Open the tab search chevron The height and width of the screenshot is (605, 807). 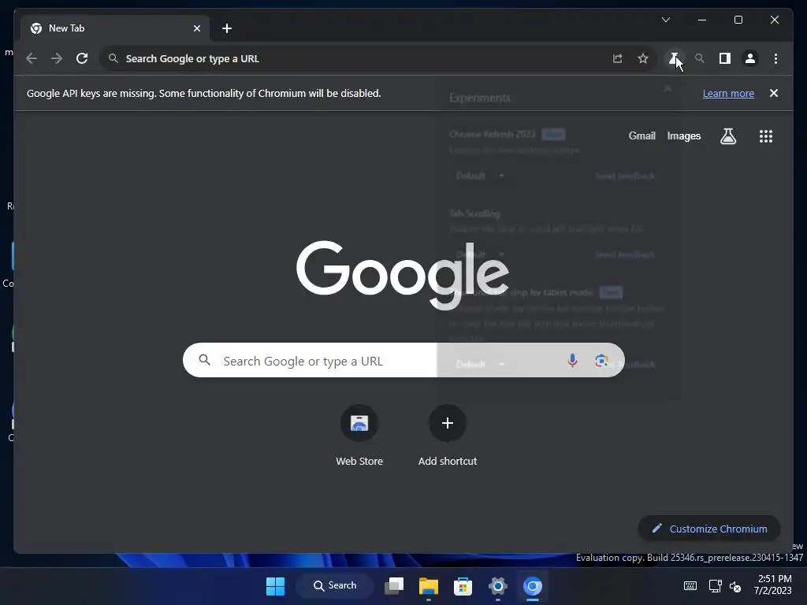coord(666,20)
